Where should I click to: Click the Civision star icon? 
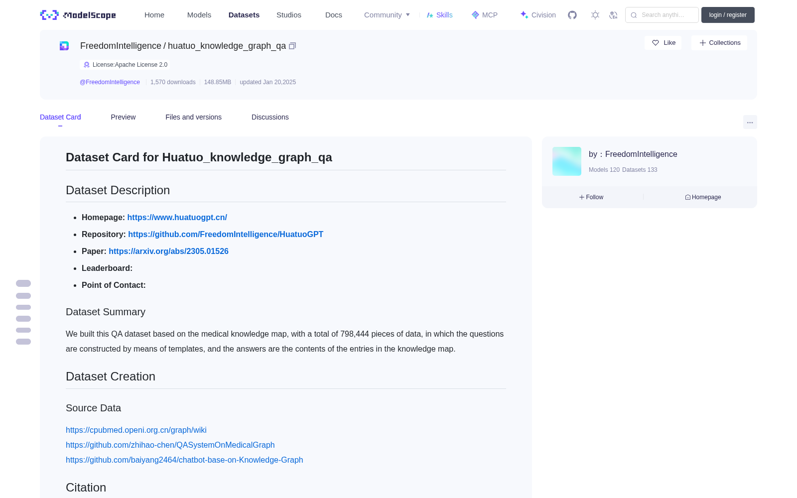[524, 15]
